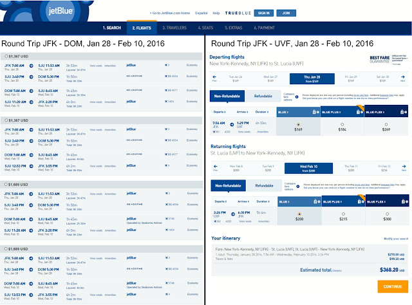Screen dimensions: 412x305
Task: Open the 6. PAYMENT step
Action: click(264, 28)
